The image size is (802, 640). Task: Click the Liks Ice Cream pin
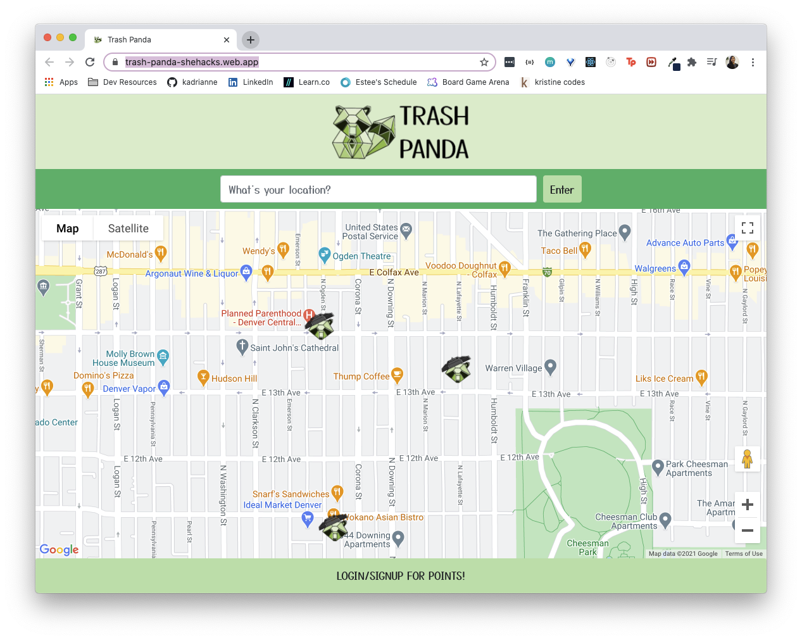pyautogui.click(x=701, y=377)
